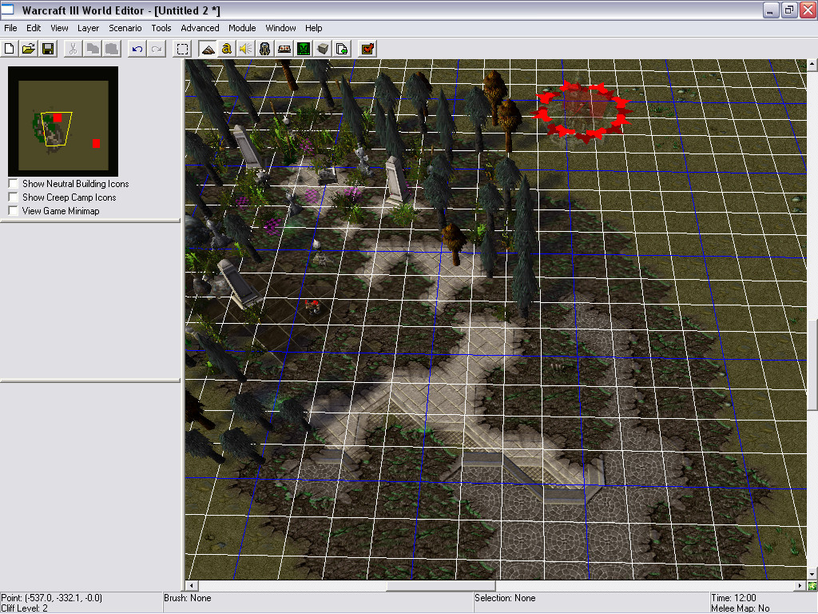The width and height of the screenshot is (818, 614).
Task: Open the View menu
Action: point(59,28)
